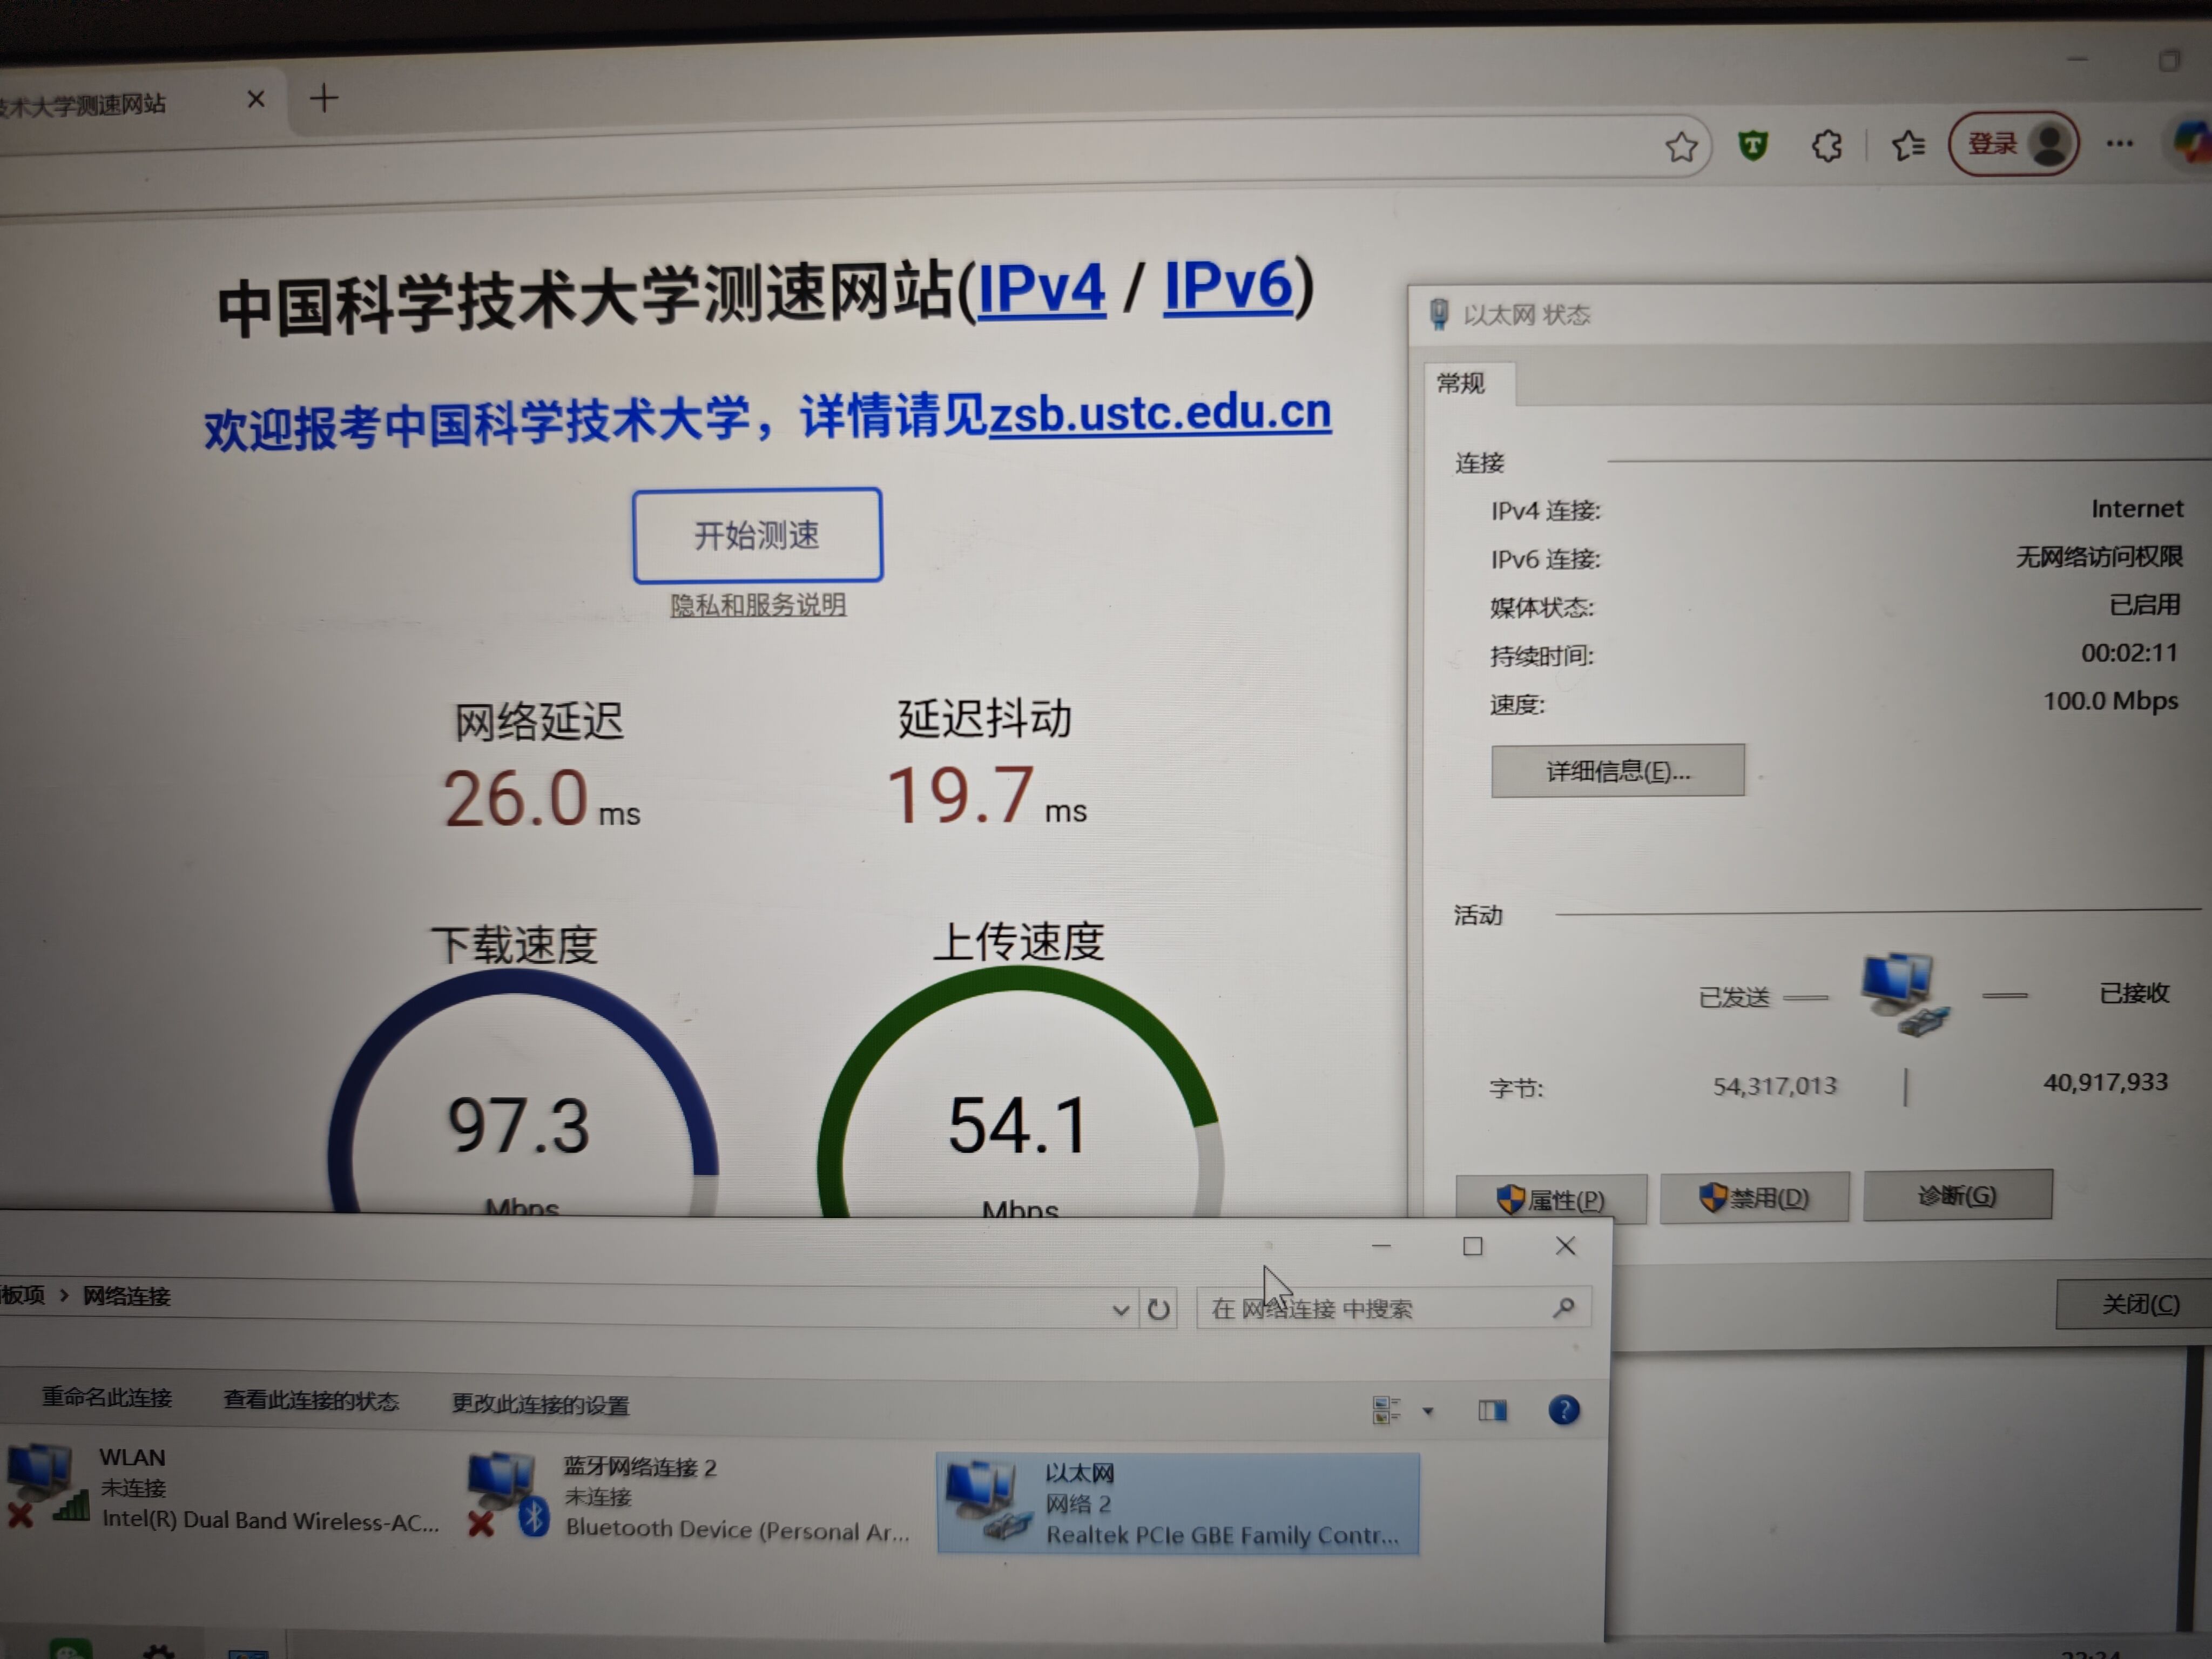Select the 常规 tab in Ethernet status
The width and height of the screenshot is (2212, 1659).
pos(1461,383)
